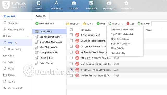This screenshot has width=167, height=95.
Task: Open Dữ liệu data in sidebar
Action: (x=16, y=75)
